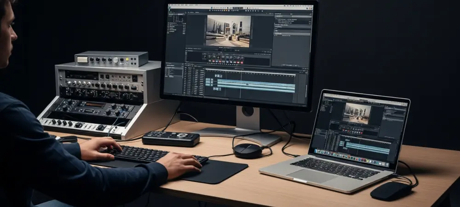Select the small clip below the cyan tracks on monitor
Viewport: 460px width, 207px height.
coord(217,89)
